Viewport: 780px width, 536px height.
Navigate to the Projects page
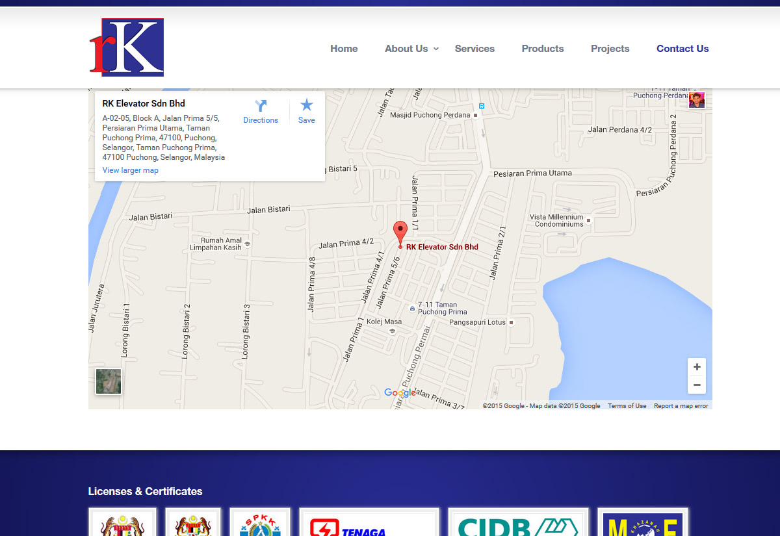coord(610,49)
